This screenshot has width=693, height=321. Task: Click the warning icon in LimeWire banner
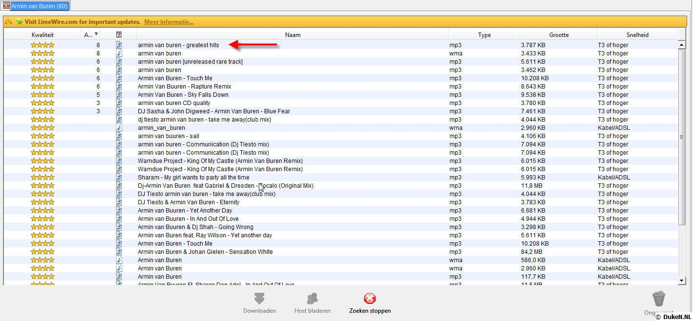pyautogui.click(x=9, y=22)
